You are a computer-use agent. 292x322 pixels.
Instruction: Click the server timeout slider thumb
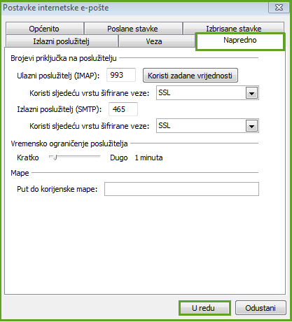55,157
